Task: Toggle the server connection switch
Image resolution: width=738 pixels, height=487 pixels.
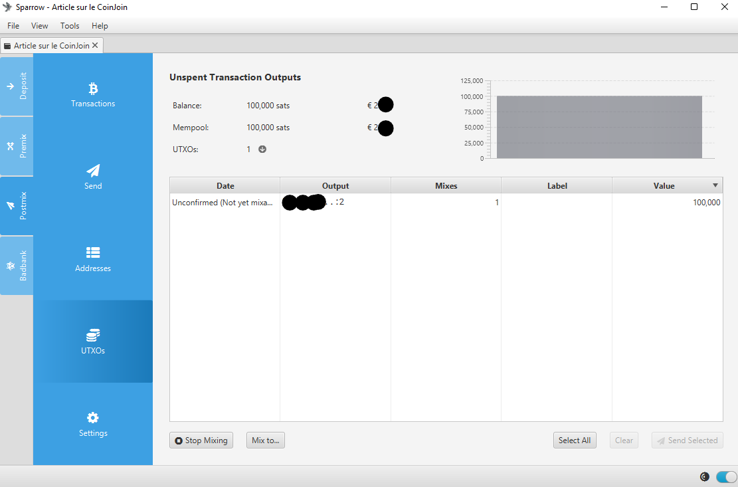Action: click(x=727, y=476)
